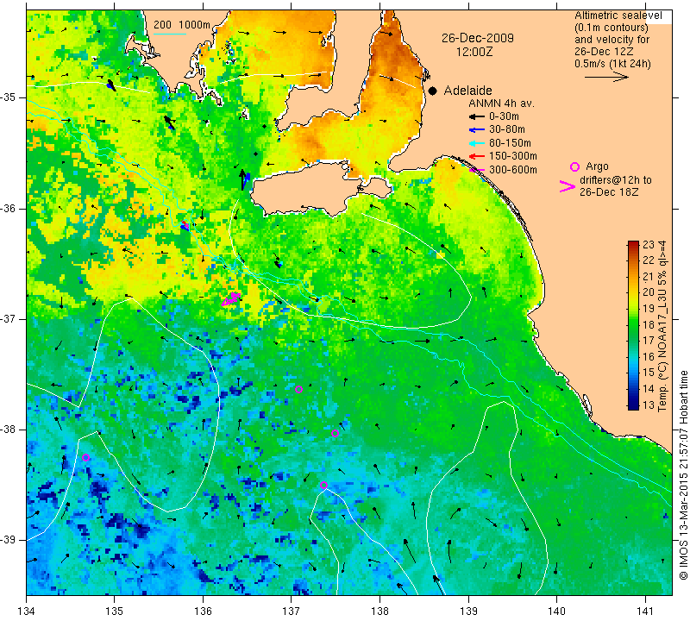This screenshot has width=690, height=621.
Task: Click the cyan 80-150m legend arrow
Action: point(476,143)
